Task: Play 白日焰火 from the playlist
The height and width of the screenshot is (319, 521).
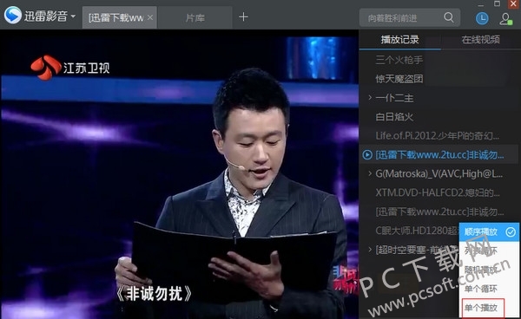Action: pos(394,117)
